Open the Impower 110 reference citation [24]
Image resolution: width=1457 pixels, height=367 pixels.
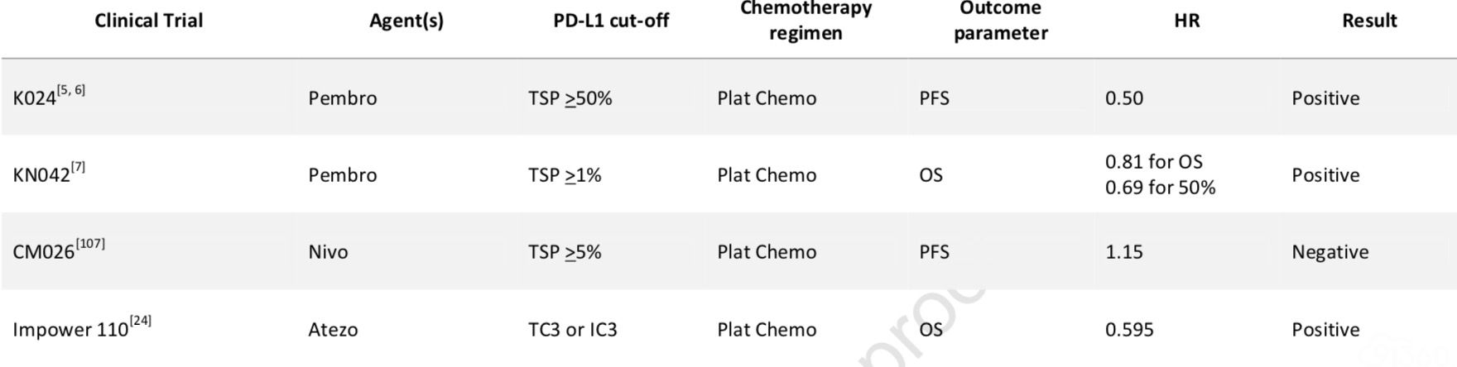[141, 321]
